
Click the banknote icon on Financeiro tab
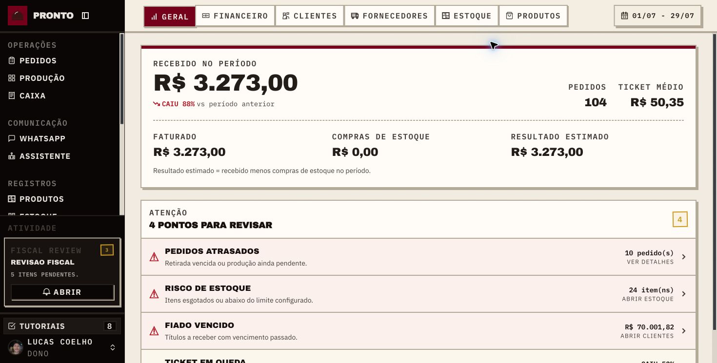(x=206, y=16)
